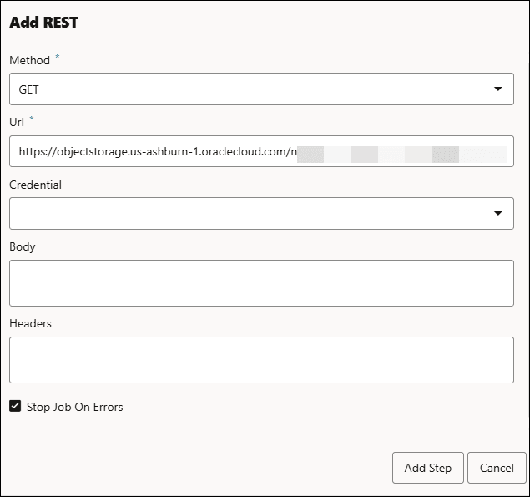Click the Method field's down arrow
This screenshot has height=497, width=530.
tap(497, 89)
